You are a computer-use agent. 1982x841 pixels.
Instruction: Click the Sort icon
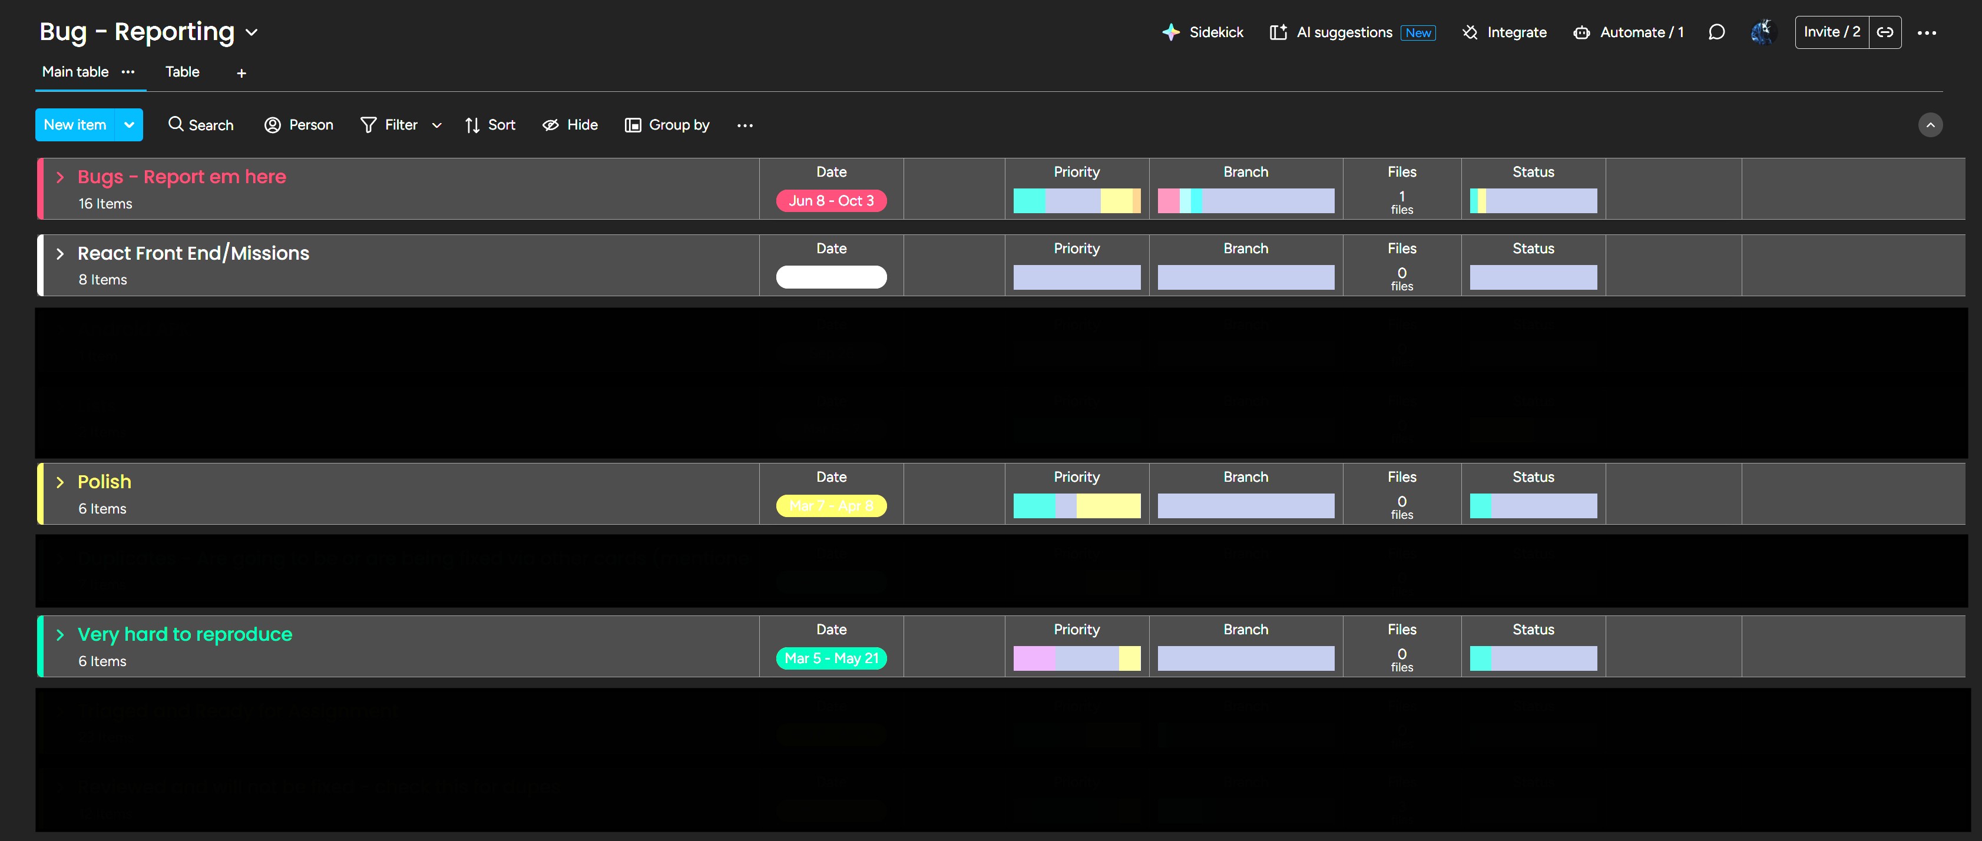coord(472,125)
